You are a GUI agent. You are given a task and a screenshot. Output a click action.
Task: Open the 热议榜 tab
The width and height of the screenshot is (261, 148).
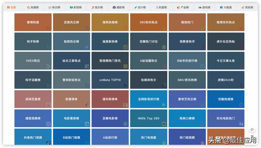(x=54, y=7)
